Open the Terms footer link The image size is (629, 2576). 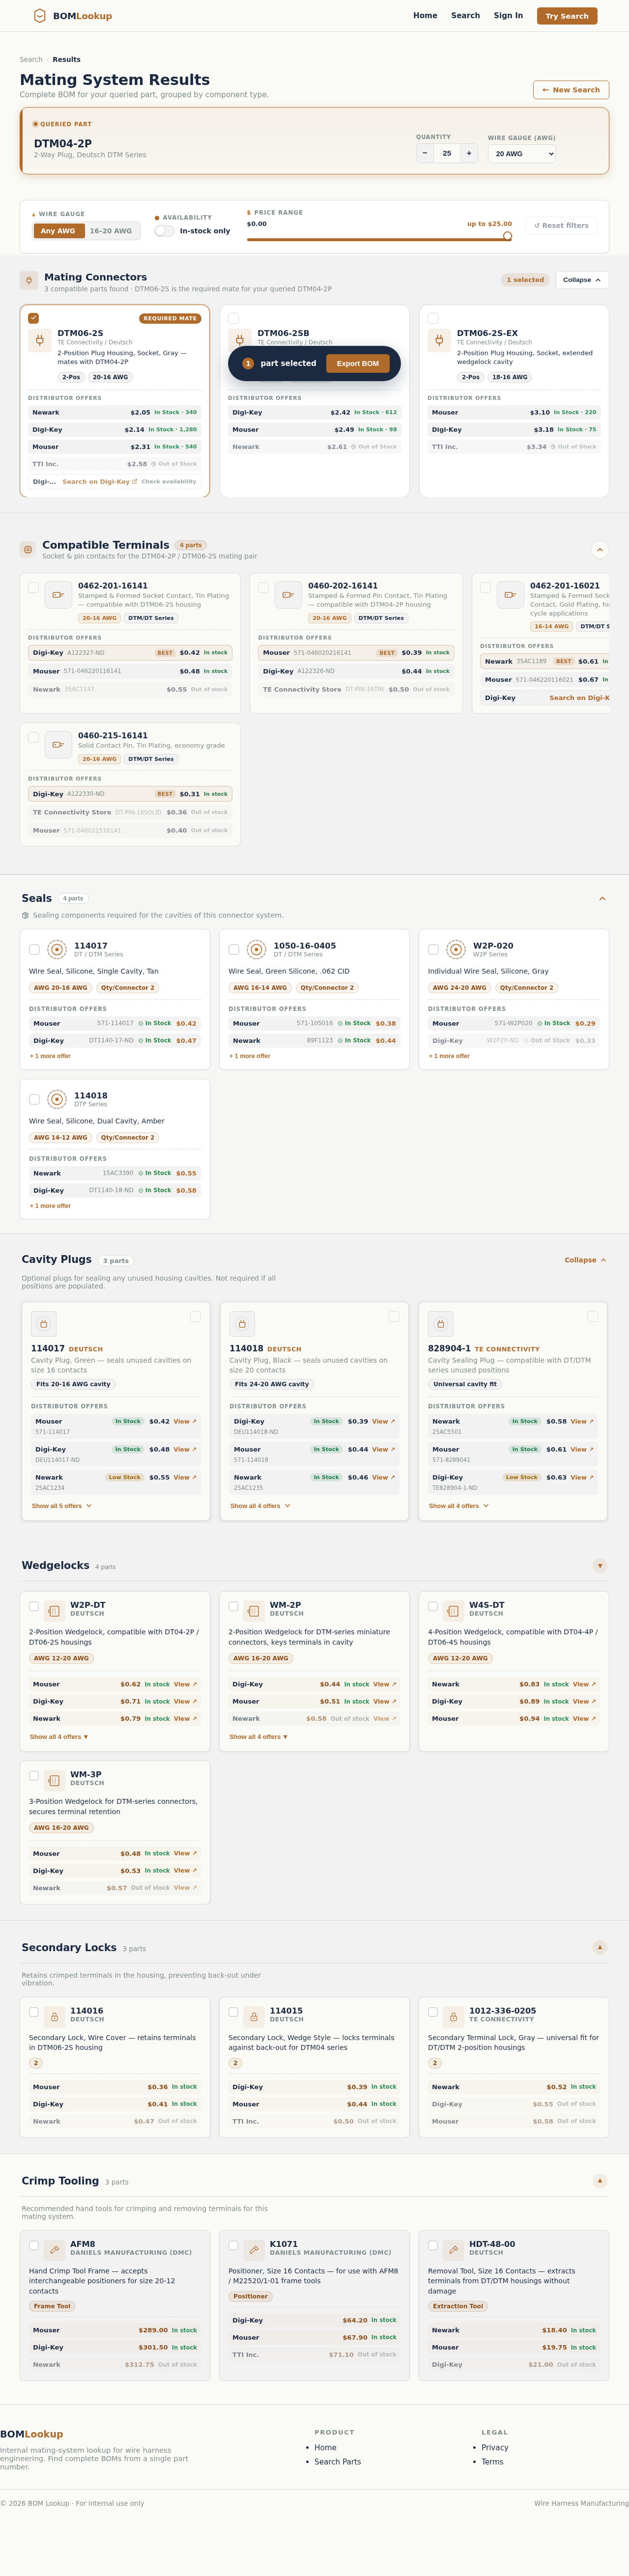(492, 2462)
